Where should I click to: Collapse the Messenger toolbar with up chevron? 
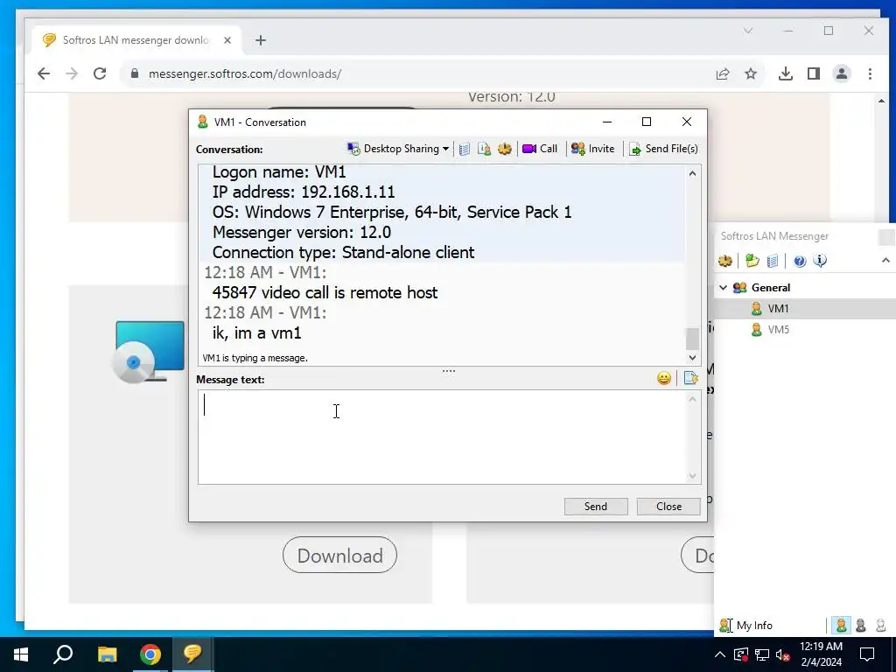pos(885,261)
